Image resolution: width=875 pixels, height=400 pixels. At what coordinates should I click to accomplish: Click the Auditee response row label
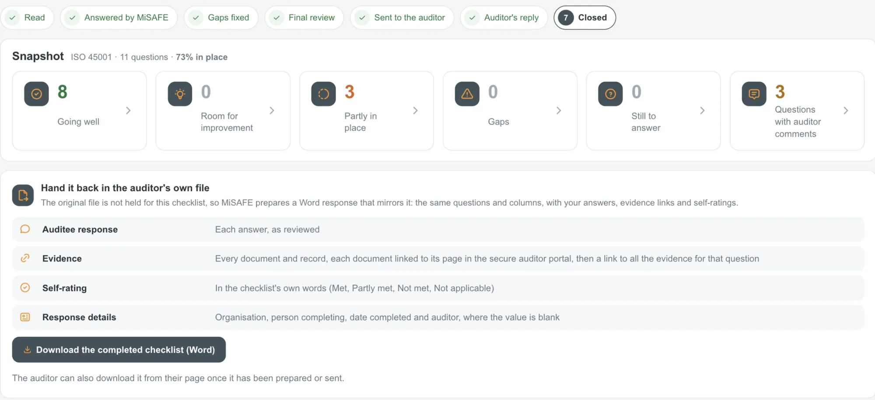click(80, 229)
